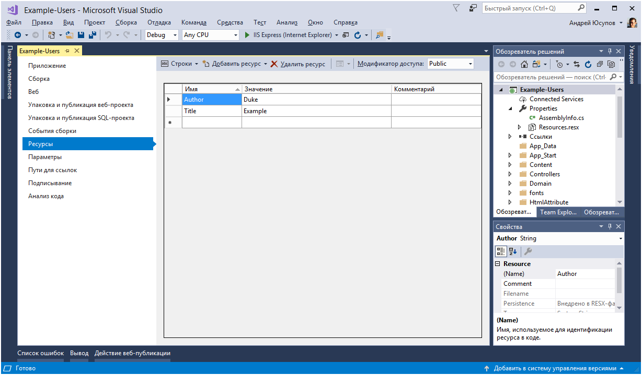Collapse the Resource category in Properties panel
This screenshot has height=375, width=642.
click(x=498, y=264)
